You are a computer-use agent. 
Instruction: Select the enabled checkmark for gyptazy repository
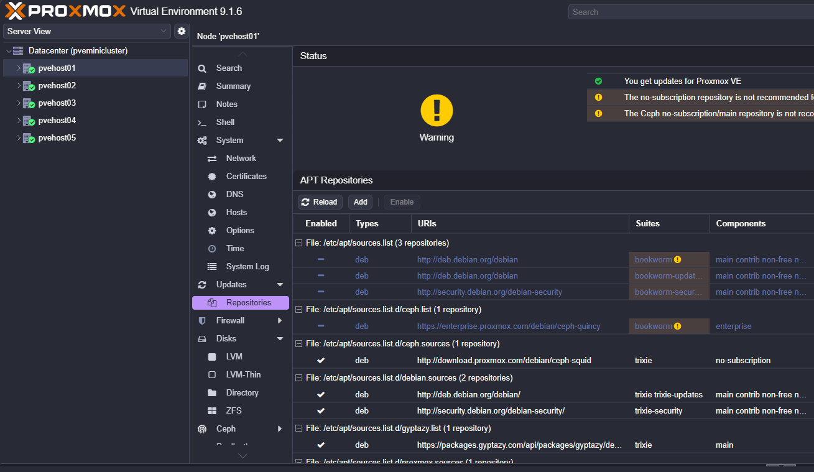(321, 445)
